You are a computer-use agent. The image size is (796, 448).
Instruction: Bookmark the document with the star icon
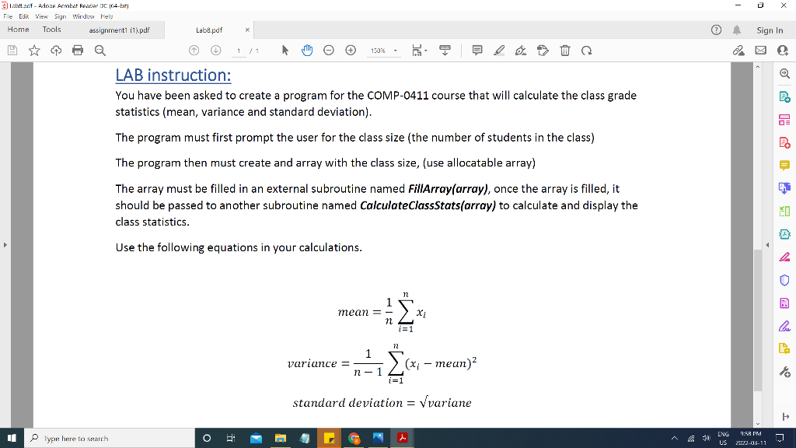click(x=34, y=51)
